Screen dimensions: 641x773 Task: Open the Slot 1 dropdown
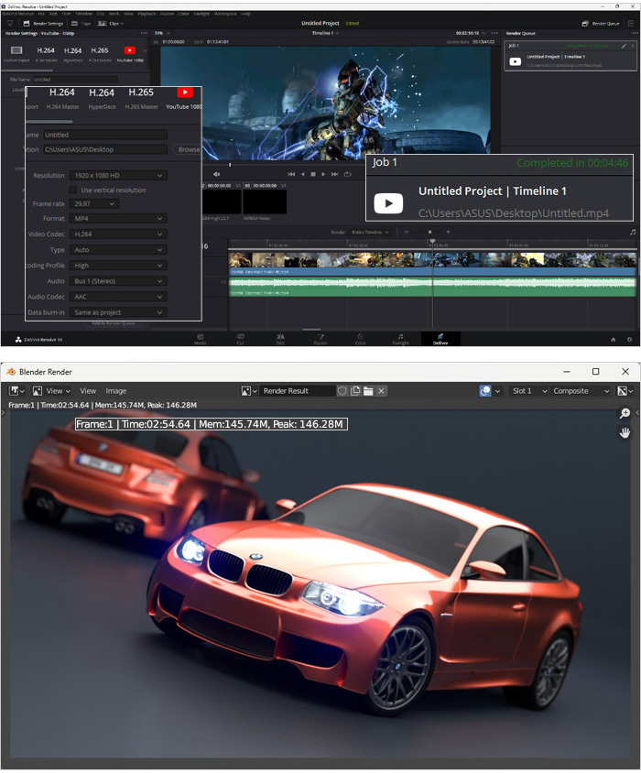coord(529,391)
